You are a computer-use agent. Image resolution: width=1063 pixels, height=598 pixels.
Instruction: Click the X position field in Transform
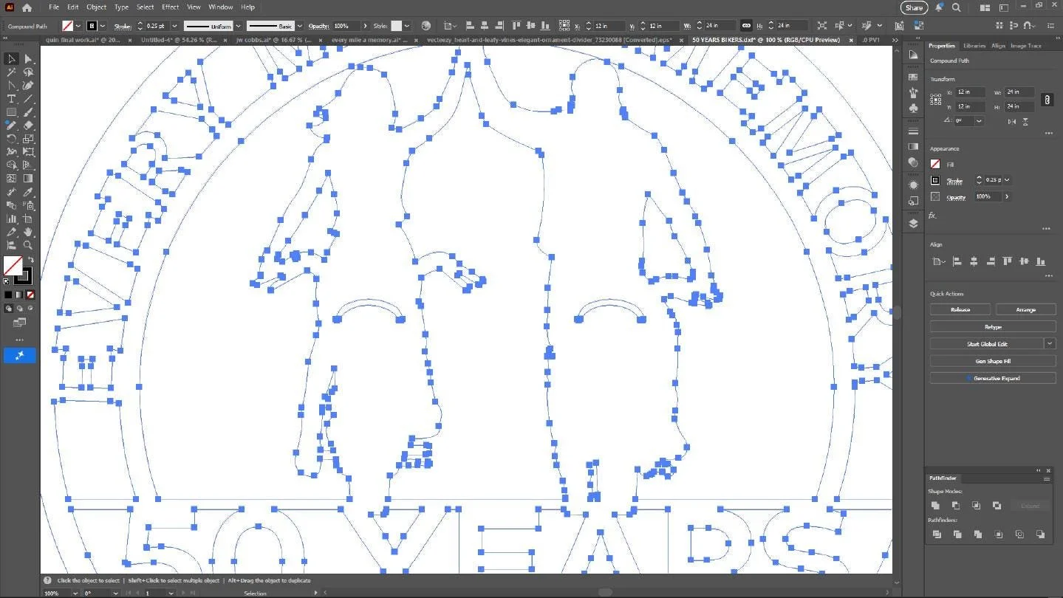[x=971, y=92]
